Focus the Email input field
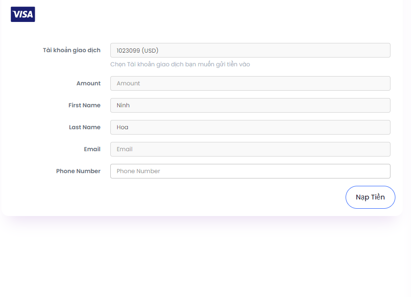The image size is (411, 297). (x=250, y=149)
